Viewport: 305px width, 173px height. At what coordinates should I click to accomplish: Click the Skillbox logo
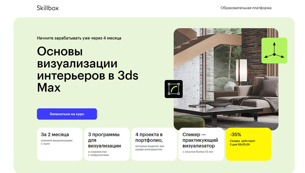pos(48,8)
